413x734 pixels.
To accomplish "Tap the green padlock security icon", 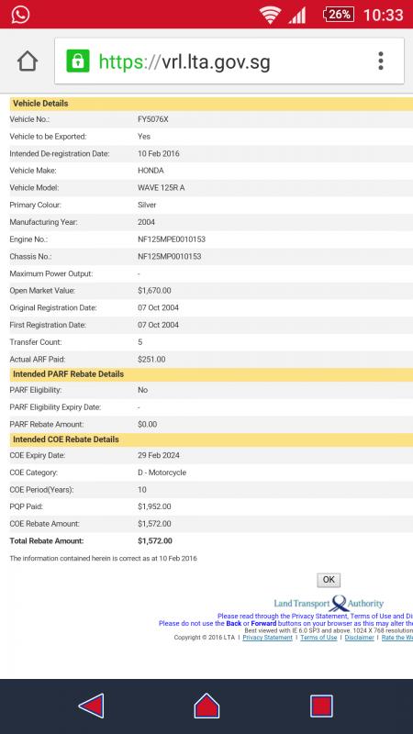I will (x=78, y=61).
